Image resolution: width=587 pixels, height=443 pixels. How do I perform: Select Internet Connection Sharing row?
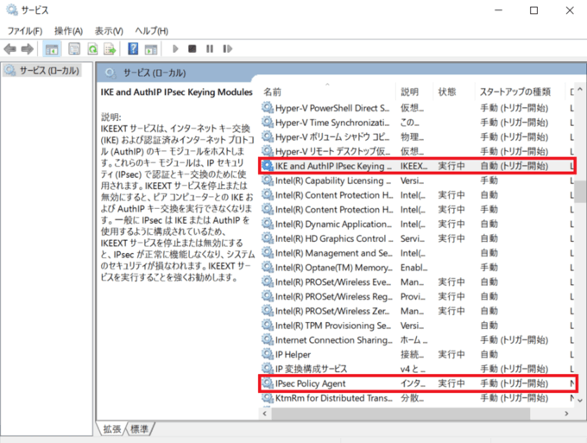pyautogui.click(x=417, y=340)
